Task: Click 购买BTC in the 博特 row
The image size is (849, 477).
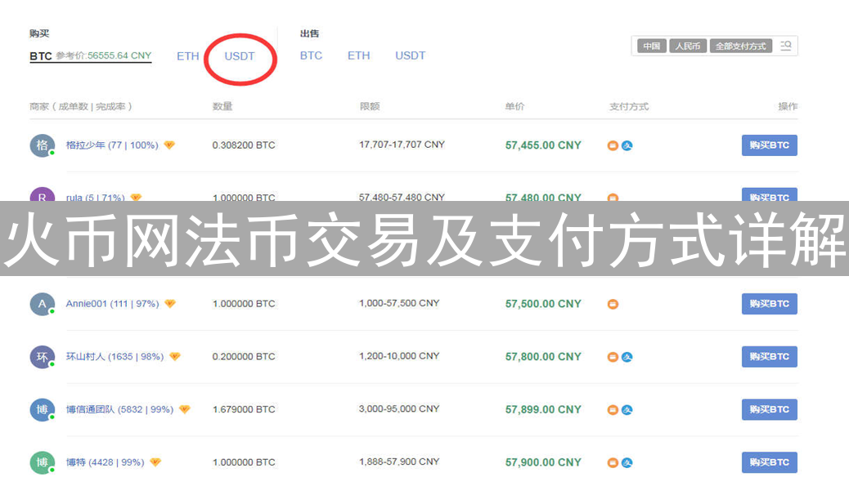Action: [x=770, y=462]
